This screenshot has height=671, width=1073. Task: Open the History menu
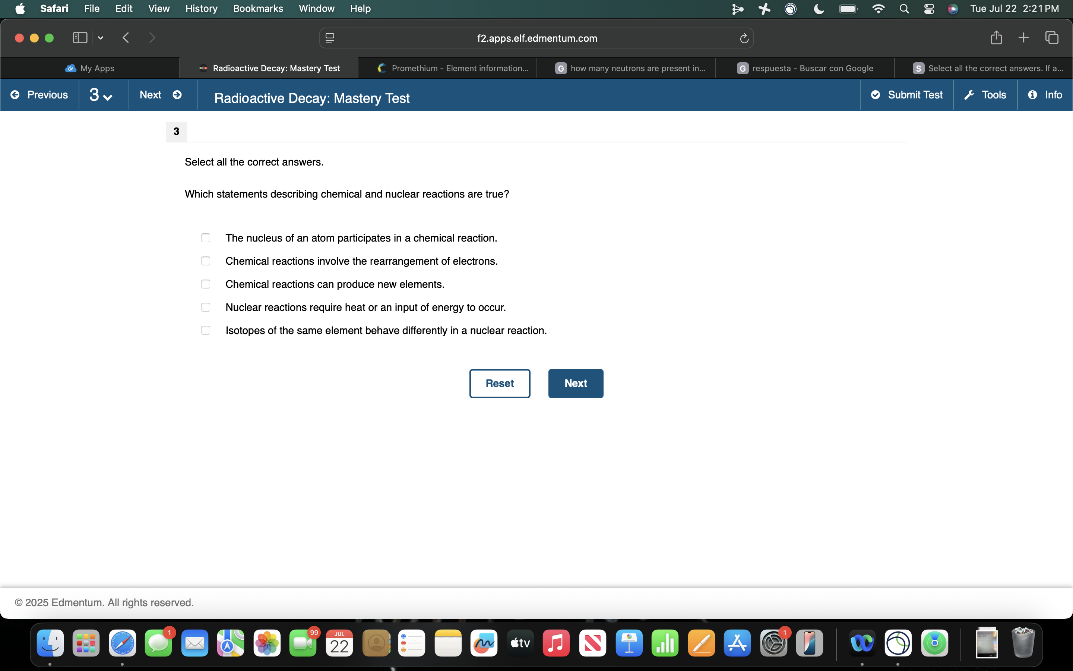click(x=201, y=9)
